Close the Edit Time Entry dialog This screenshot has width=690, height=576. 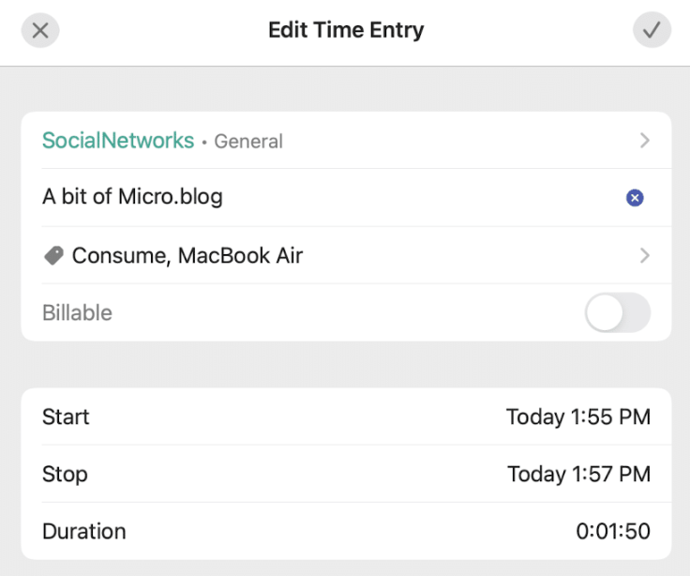point(39,30)
